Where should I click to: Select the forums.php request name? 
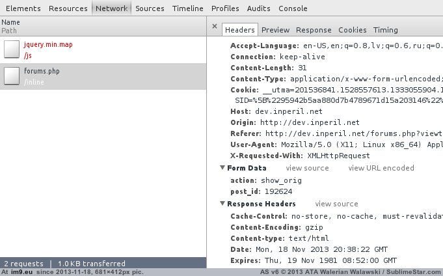click(42, 71)
